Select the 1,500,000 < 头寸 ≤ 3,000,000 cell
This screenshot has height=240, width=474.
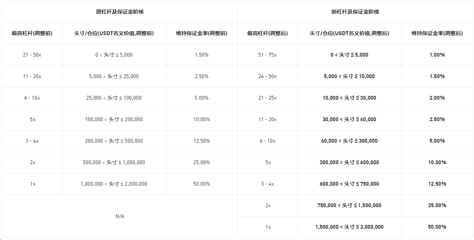point(349,227)
